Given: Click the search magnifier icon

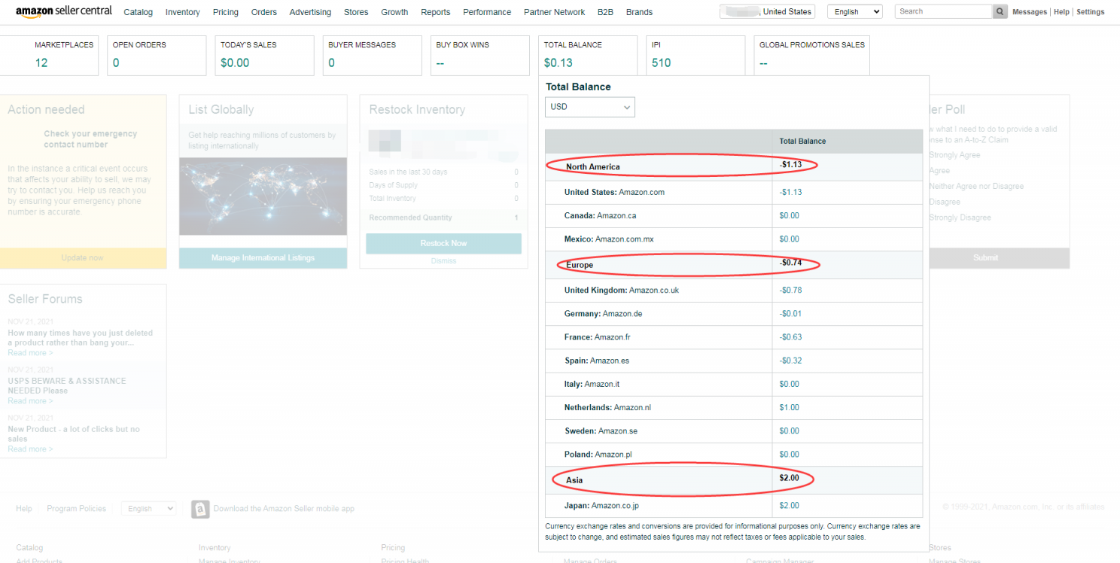Looking at the screenshot, I should point(1000,11).
